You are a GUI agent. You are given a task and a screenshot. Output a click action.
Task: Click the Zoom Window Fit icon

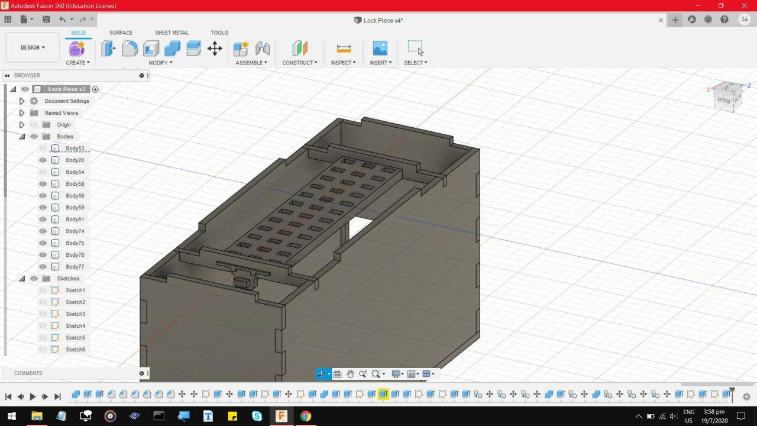pos(376,374)
